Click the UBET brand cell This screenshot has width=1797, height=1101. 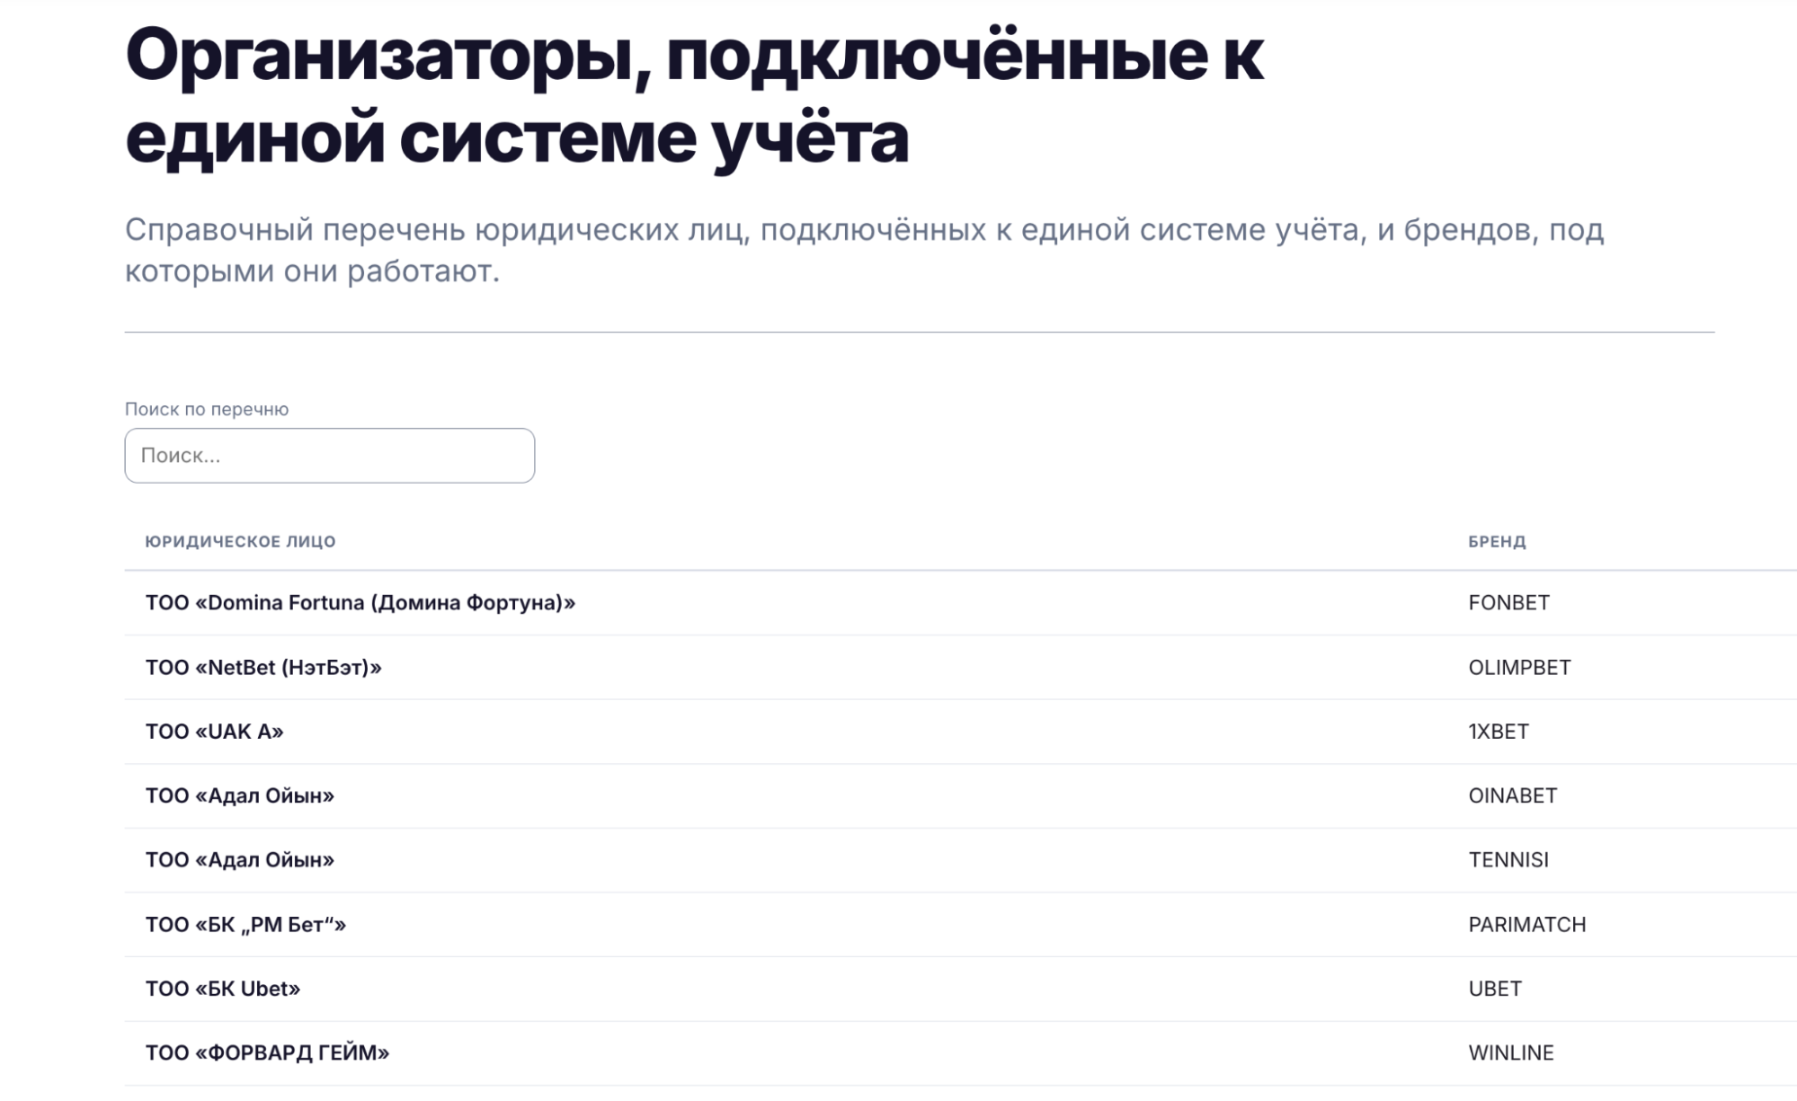point(1495,989)
